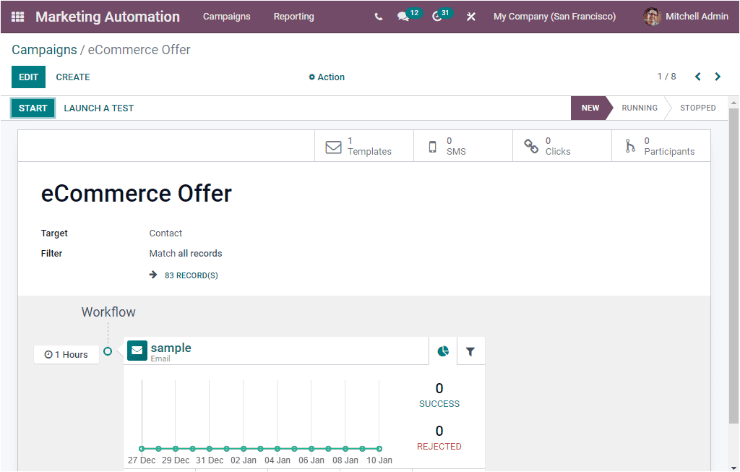This screenshot has width=740, height=472.
Task: Click LAUNCH A TEST button
Action: click(x=99, y=108)
